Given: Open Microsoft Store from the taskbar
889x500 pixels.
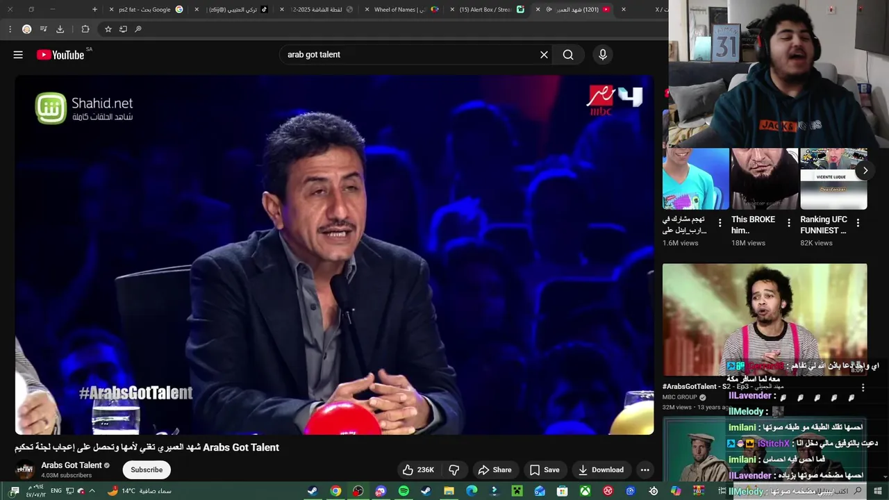Looking at the screenshot, I should 562,491.
